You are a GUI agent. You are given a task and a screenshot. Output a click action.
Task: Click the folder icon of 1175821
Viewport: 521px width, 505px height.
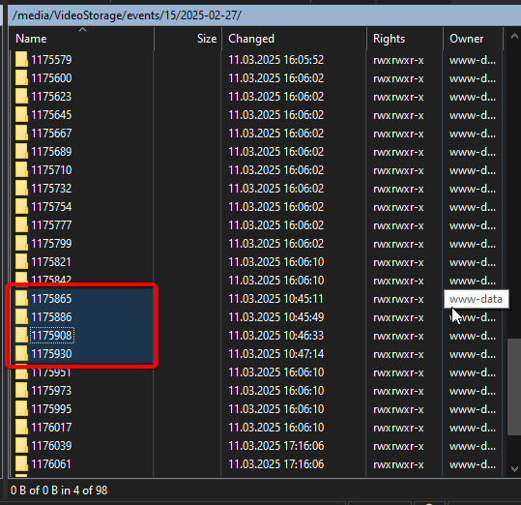click(21, 262)
